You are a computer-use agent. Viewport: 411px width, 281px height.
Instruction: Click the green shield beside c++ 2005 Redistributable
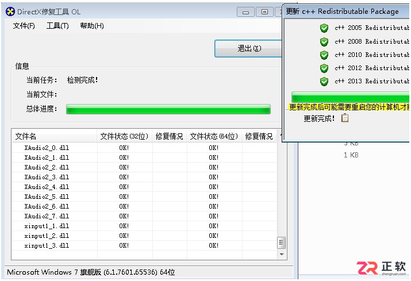324,28
